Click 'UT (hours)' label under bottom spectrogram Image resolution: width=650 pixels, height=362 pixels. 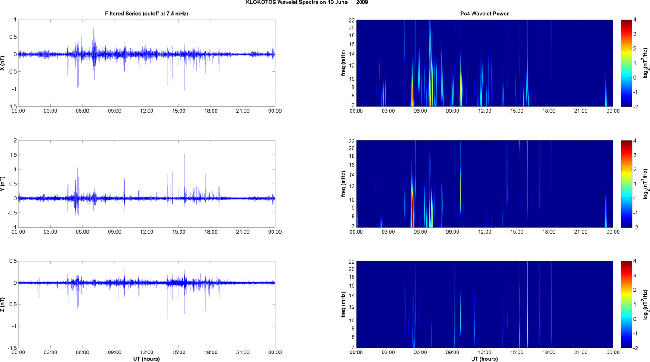click(x=484, y=359)
